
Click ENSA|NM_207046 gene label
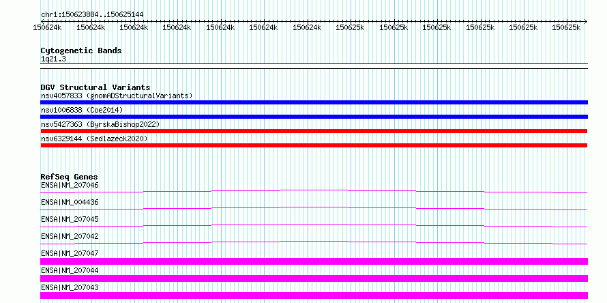tap(70, 185)
